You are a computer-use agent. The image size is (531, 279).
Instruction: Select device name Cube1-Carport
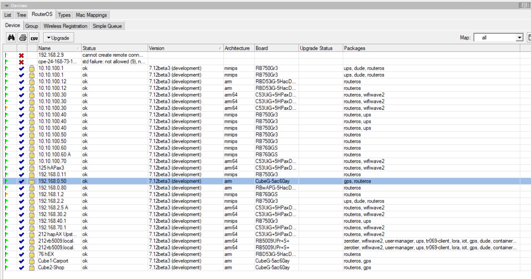pos(53,261)
